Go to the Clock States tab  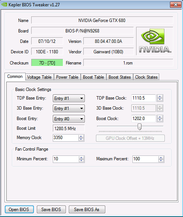(146, 77)
